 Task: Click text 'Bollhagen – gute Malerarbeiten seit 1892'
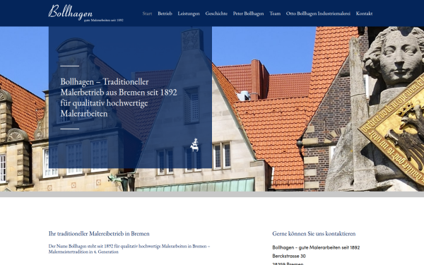point(316,247)
